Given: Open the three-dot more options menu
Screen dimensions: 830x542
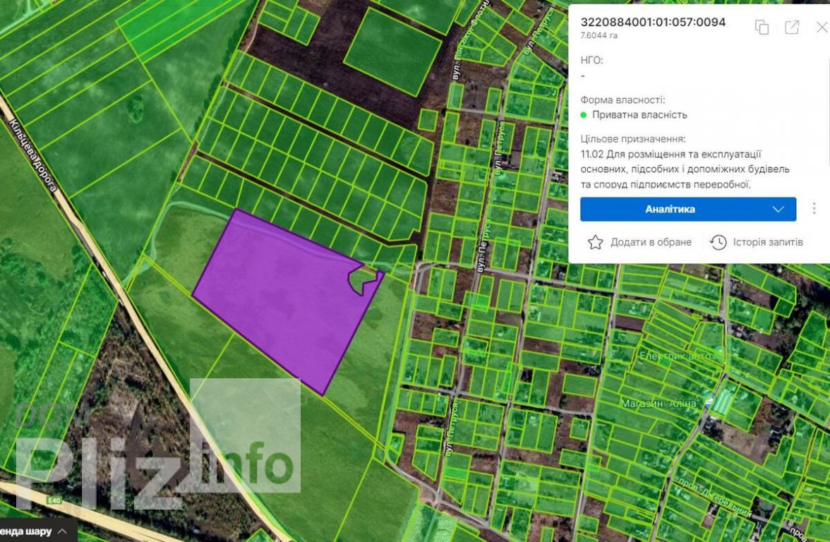Looking at the screenshot, I should coord(814,209).
